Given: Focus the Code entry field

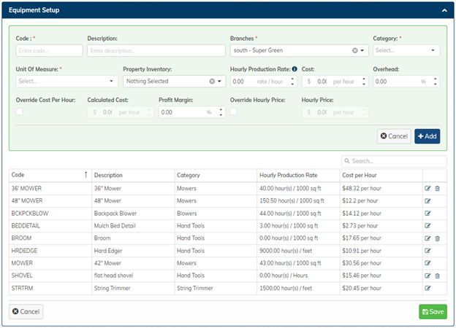Looking at the screenshot, I should click(49, 51).
